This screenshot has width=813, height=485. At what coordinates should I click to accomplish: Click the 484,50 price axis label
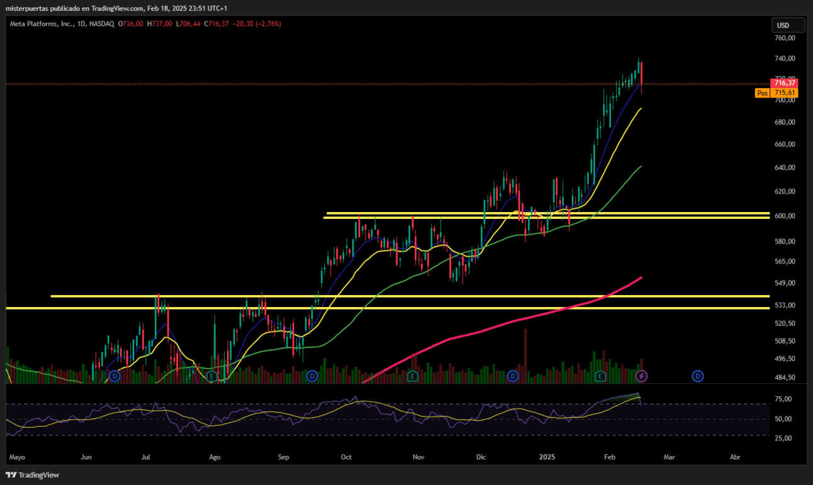click(x=786, y=377)
